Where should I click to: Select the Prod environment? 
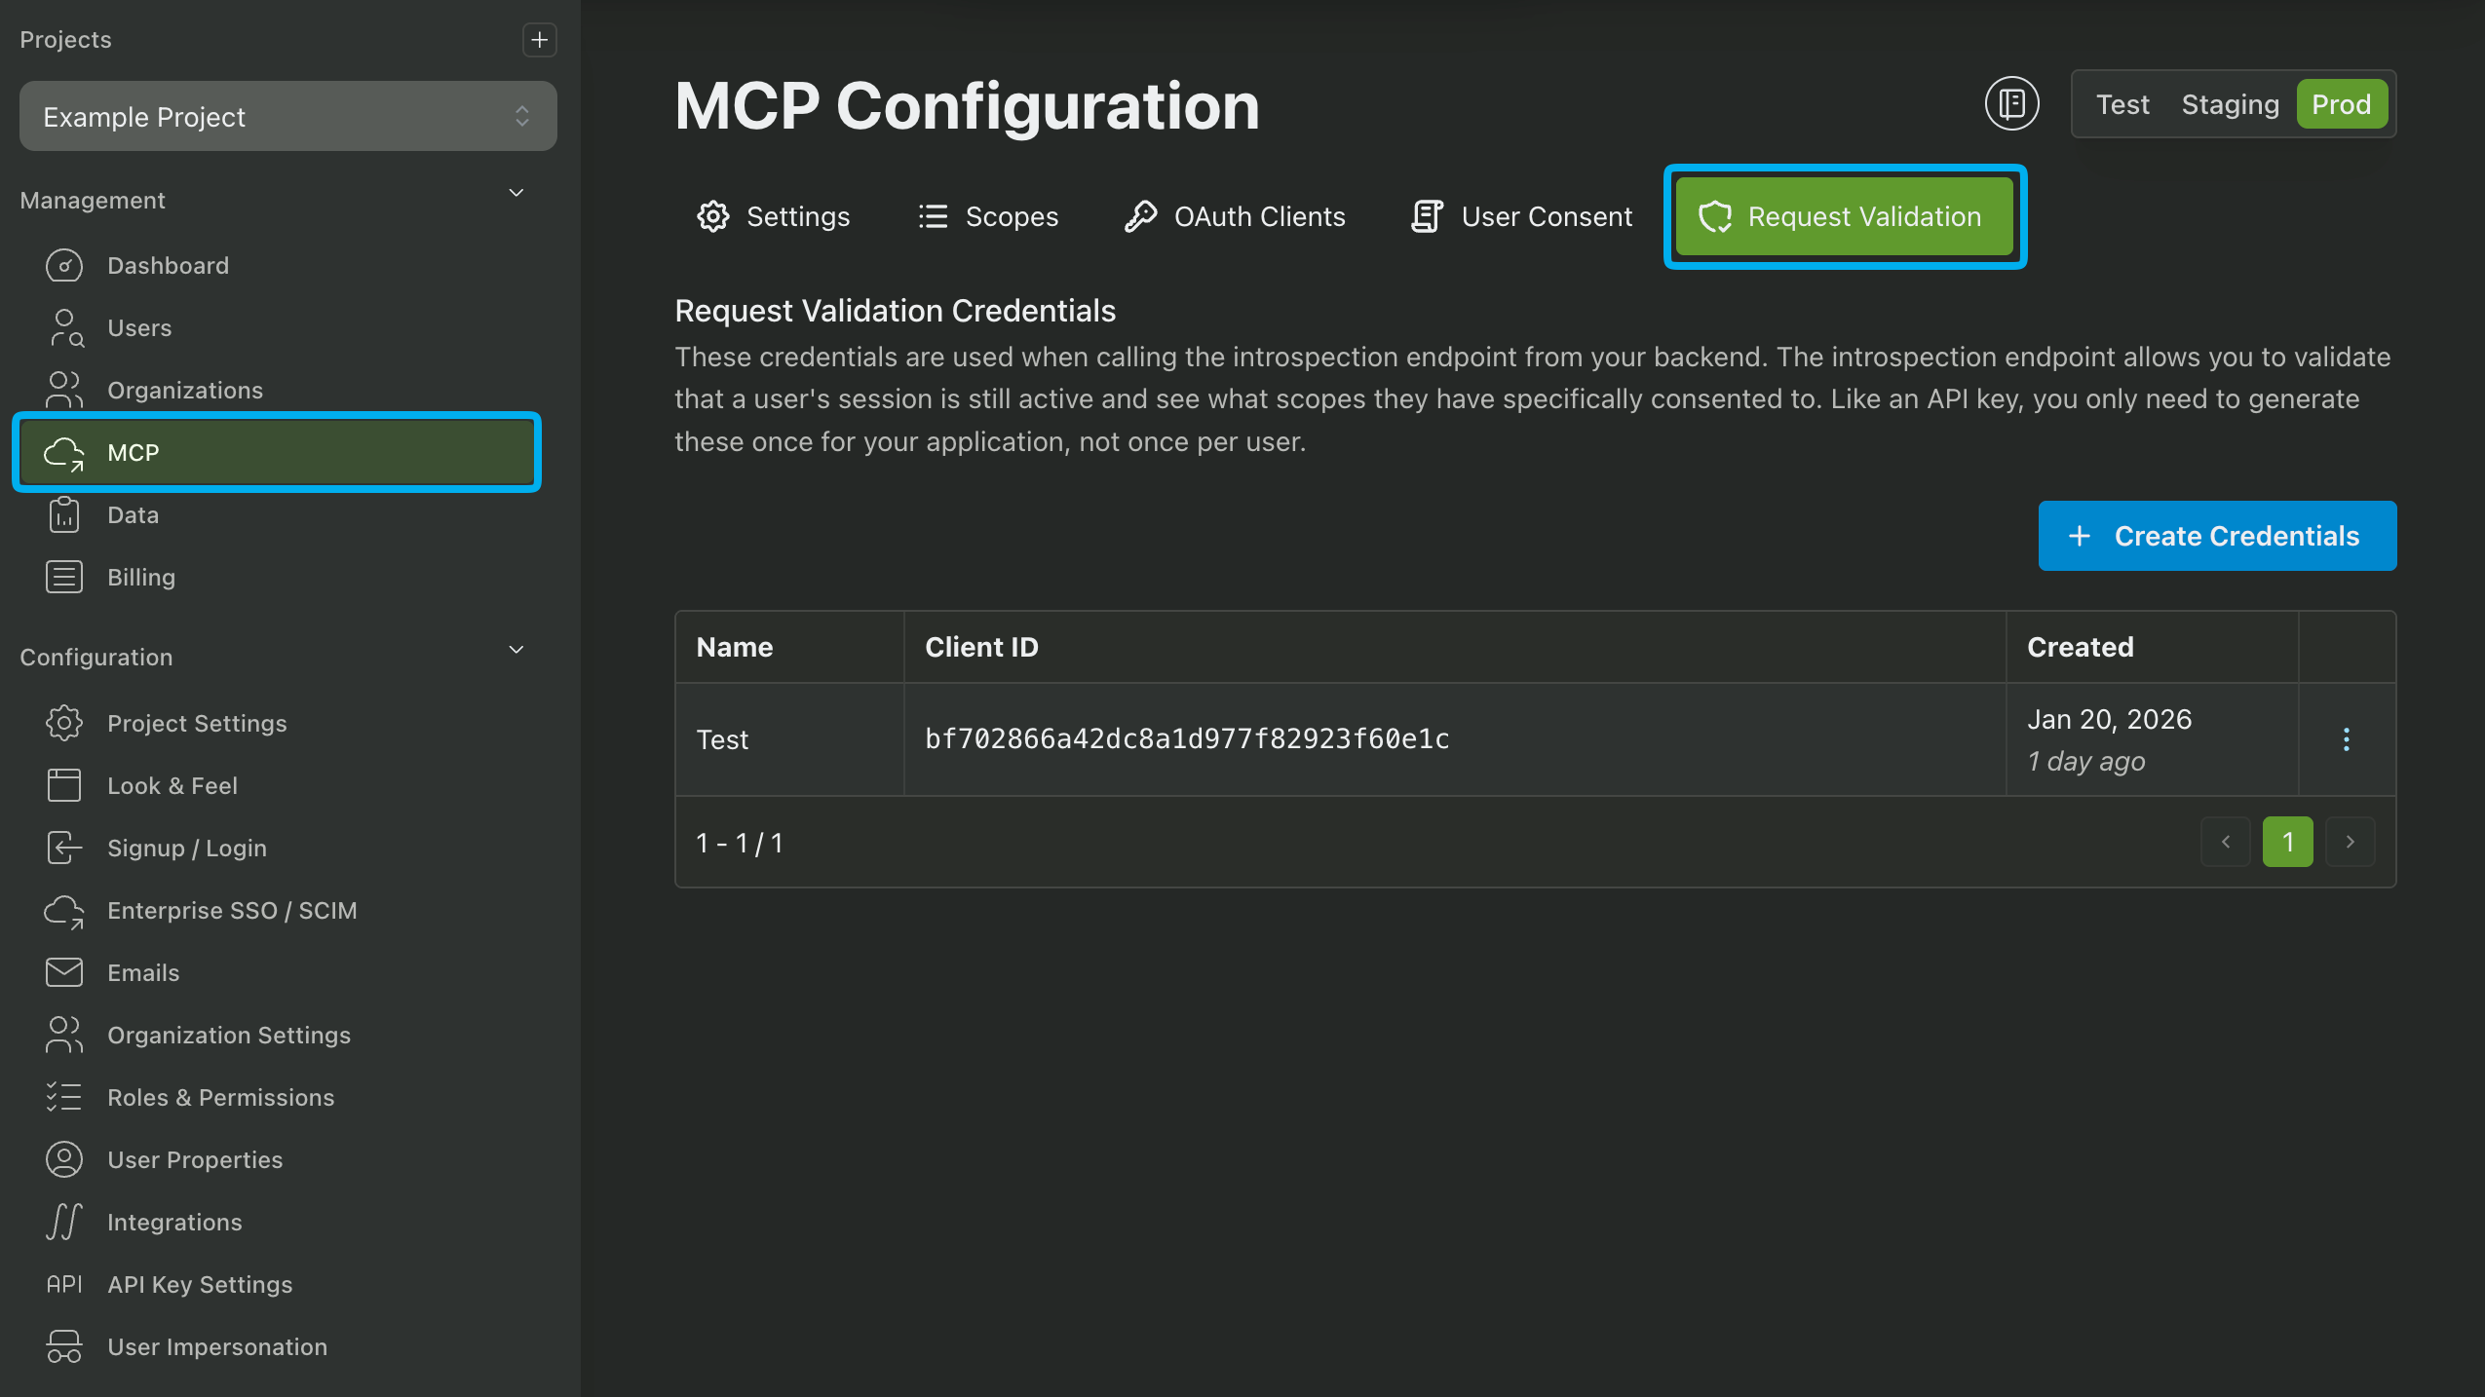click(x=2340, y=104)
